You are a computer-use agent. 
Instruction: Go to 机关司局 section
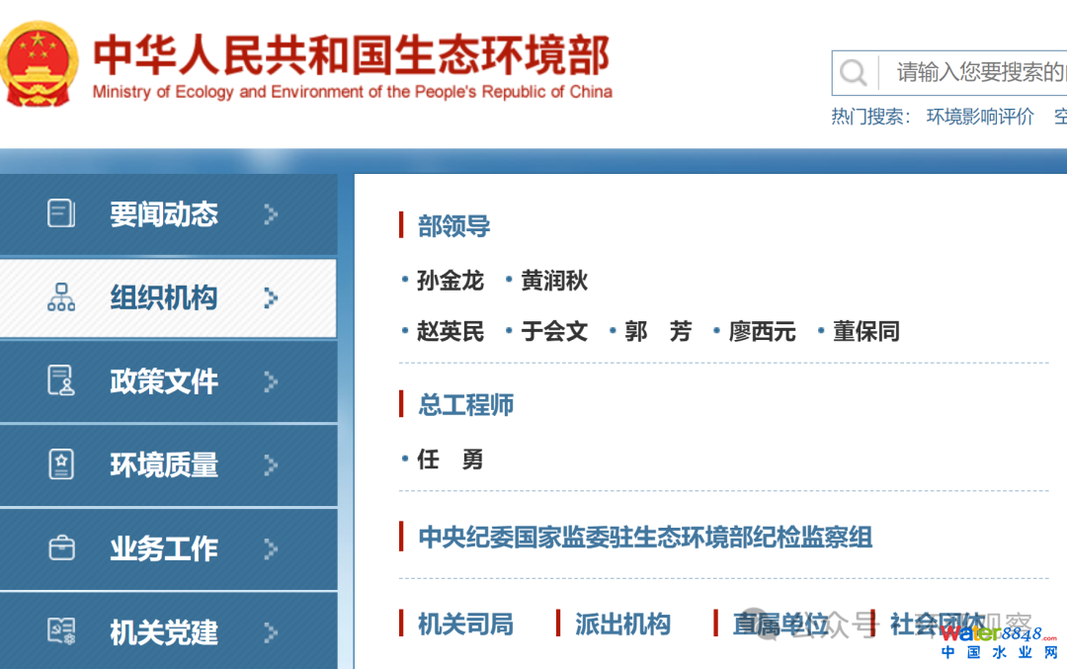[x=465, y=624]
